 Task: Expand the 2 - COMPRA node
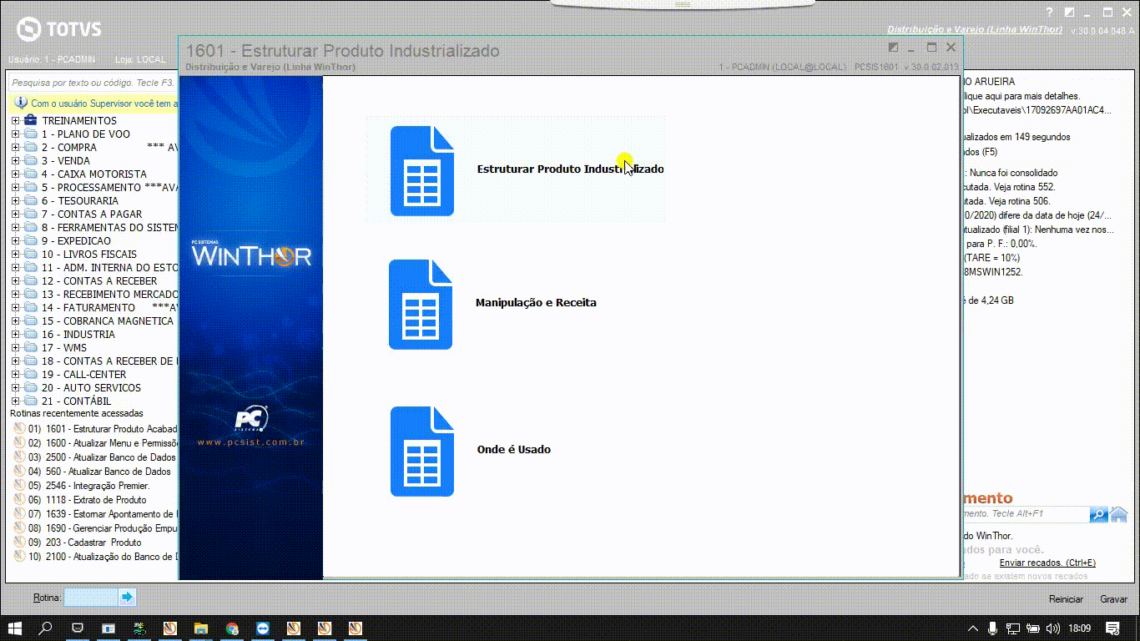15,148
